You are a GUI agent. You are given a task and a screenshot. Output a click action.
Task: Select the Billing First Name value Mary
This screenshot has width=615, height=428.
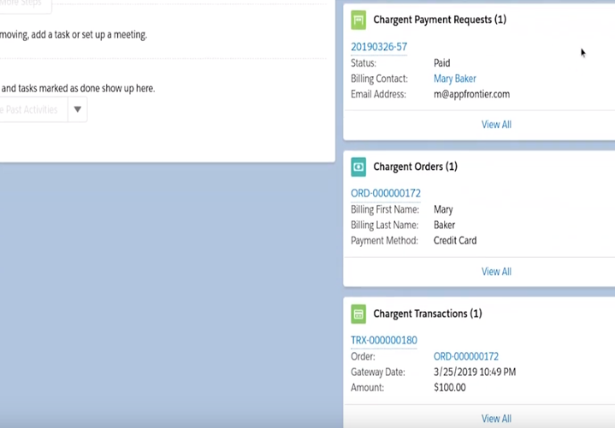coord(443,209)
